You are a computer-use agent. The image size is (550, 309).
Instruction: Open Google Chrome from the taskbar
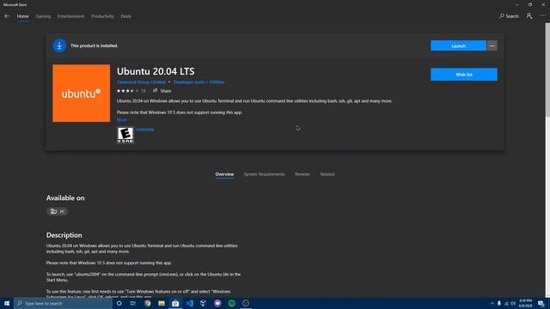(x=147, y=303)
